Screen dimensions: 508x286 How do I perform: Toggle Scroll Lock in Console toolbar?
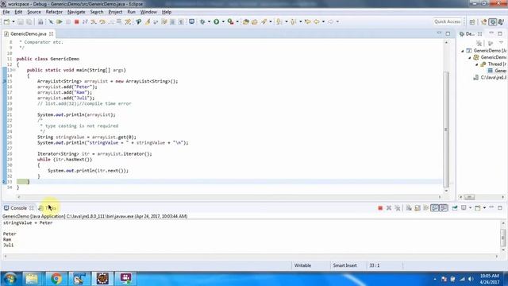click(x=418, y=208)
